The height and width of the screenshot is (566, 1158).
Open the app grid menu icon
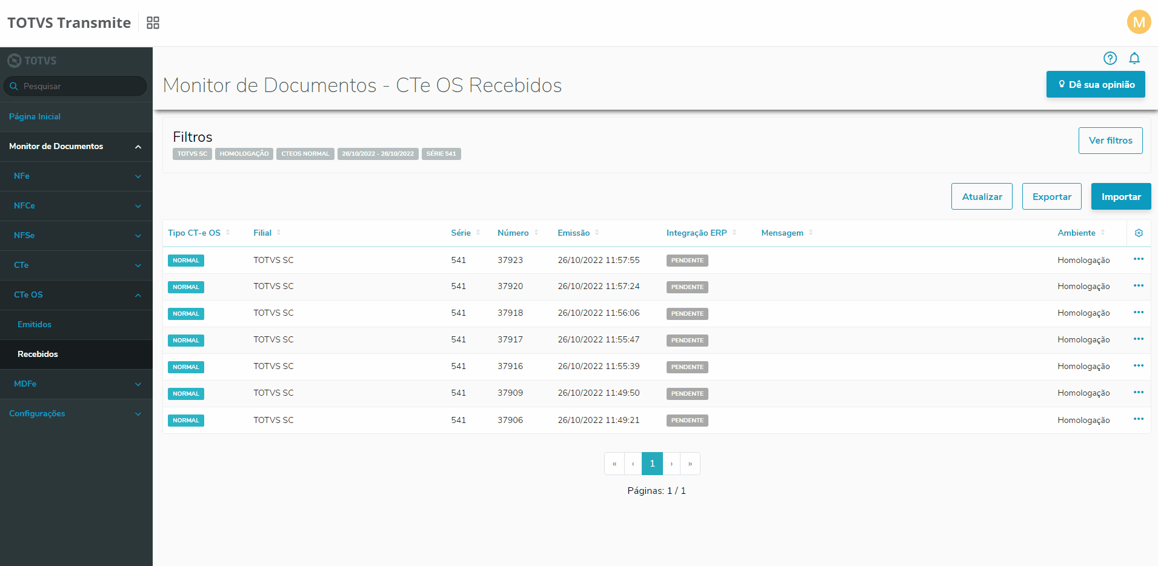153,23
